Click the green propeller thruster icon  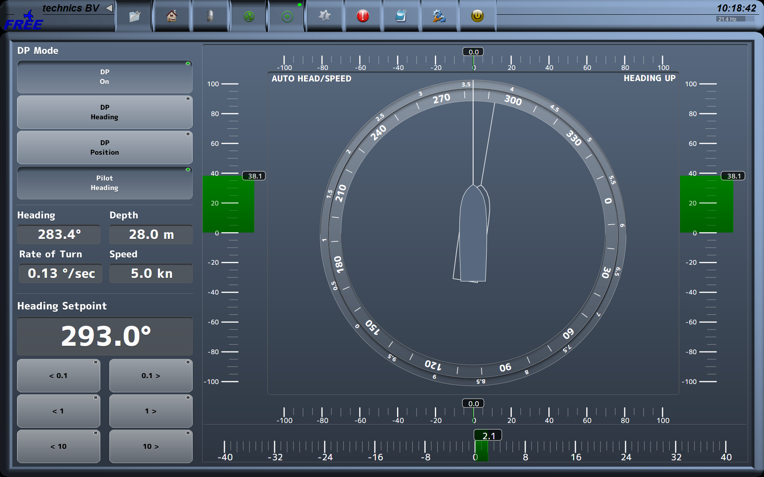[x=249, y=16]
